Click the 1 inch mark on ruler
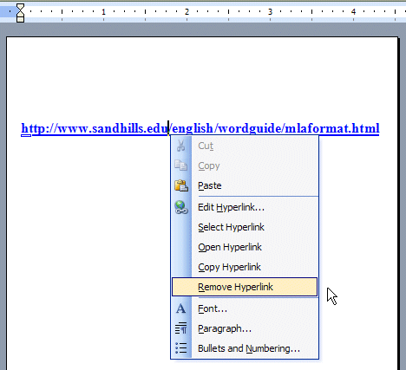The height and width of the screenshot is (370, 406). tap(103, 12)
